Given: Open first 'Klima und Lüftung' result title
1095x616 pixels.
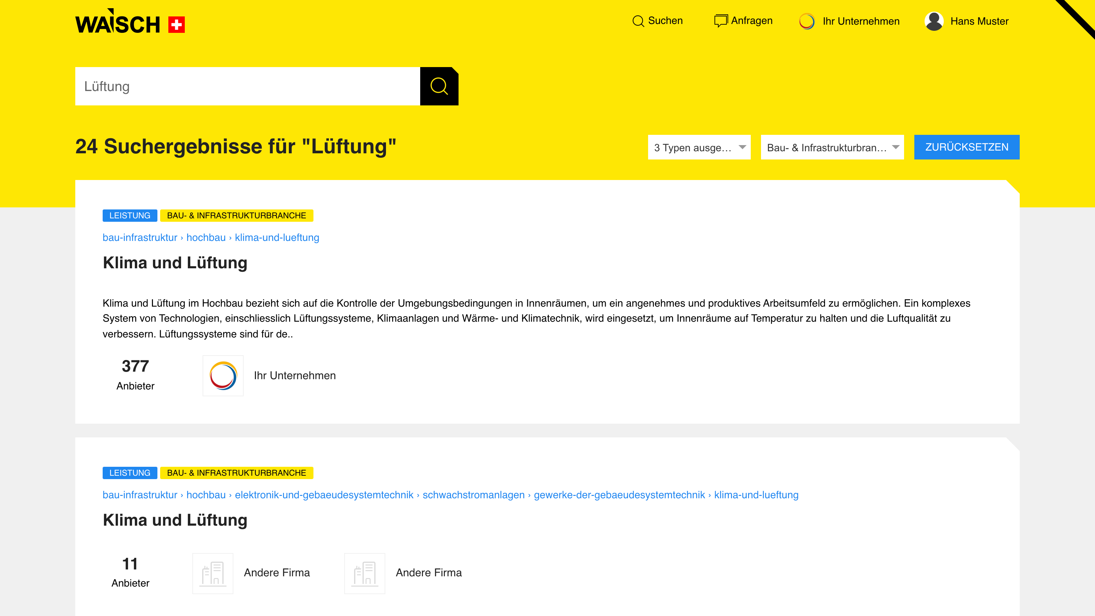Looking at the screenshot, I should pyautogui.click(x=175, y=263).
